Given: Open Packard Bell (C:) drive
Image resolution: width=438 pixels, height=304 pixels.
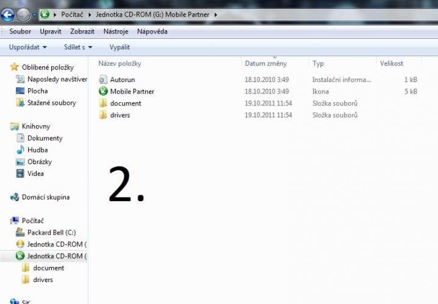Looking at the screenshot, I should click(x=51, y=232).
